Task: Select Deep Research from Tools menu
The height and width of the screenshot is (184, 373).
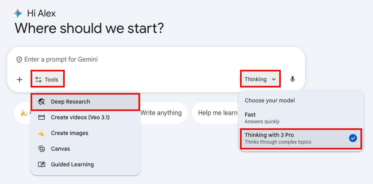Action: pyautogui.click(x=85, y=102)
